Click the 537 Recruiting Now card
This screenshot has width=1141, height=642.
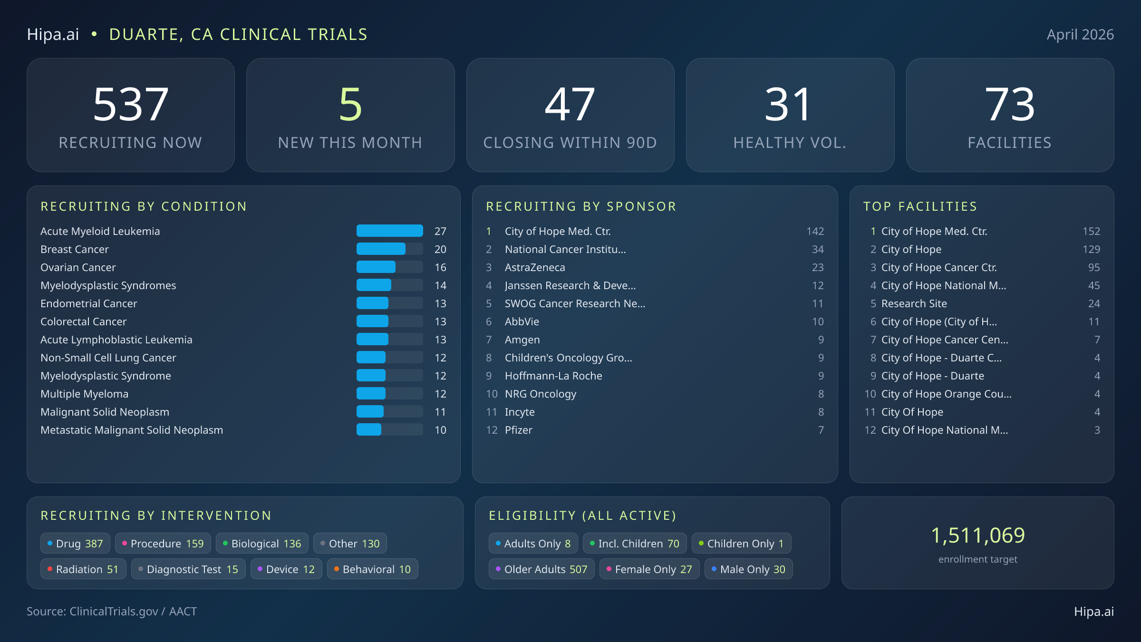pyautogui.click(x=131, y=115)
